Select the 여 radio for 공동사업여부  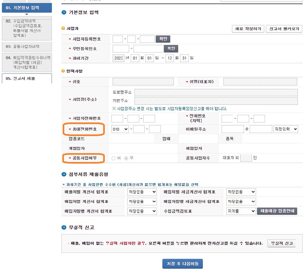pos(113,157)
